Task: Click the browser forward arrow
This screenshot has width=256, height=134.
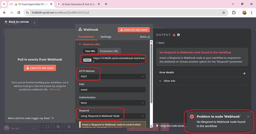Action: [12, 13]
